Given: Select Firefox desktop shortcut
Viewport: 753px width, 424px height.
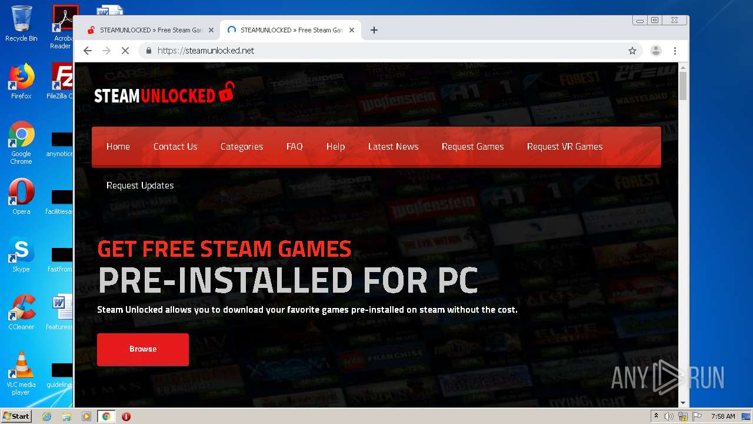Looking at the screenshot, I should click(21, 81).
